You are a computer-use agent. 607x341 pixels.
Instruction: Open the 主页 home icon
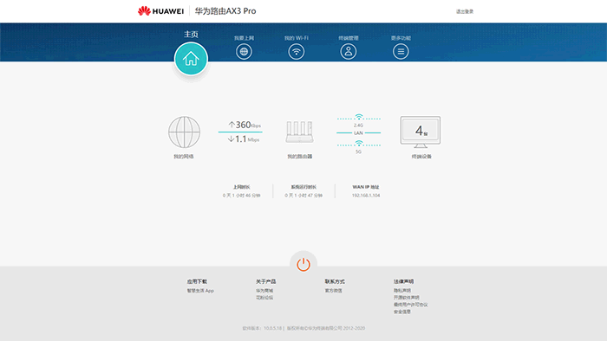(191, 59)
